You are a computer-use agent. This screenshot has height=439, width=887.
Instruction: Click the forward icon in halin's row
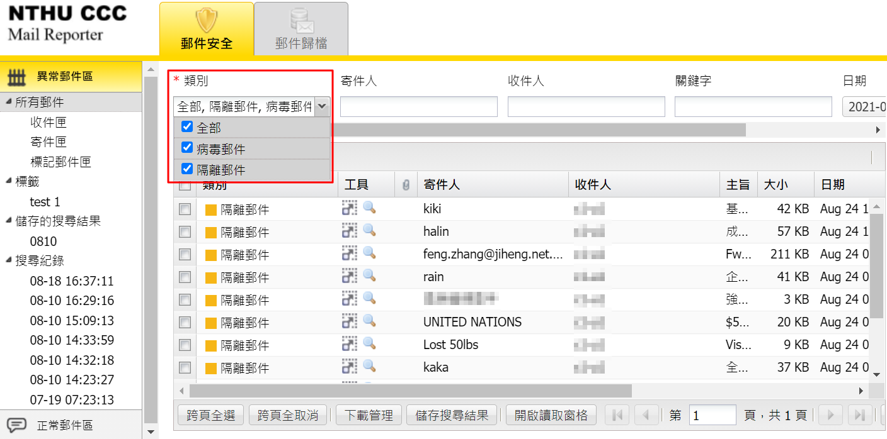[348, 231]
